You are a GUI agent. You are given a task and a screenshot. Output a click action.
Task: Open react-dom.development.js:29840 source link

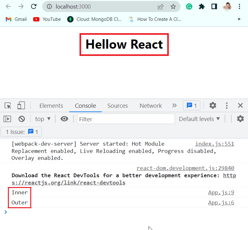(185, 168)
